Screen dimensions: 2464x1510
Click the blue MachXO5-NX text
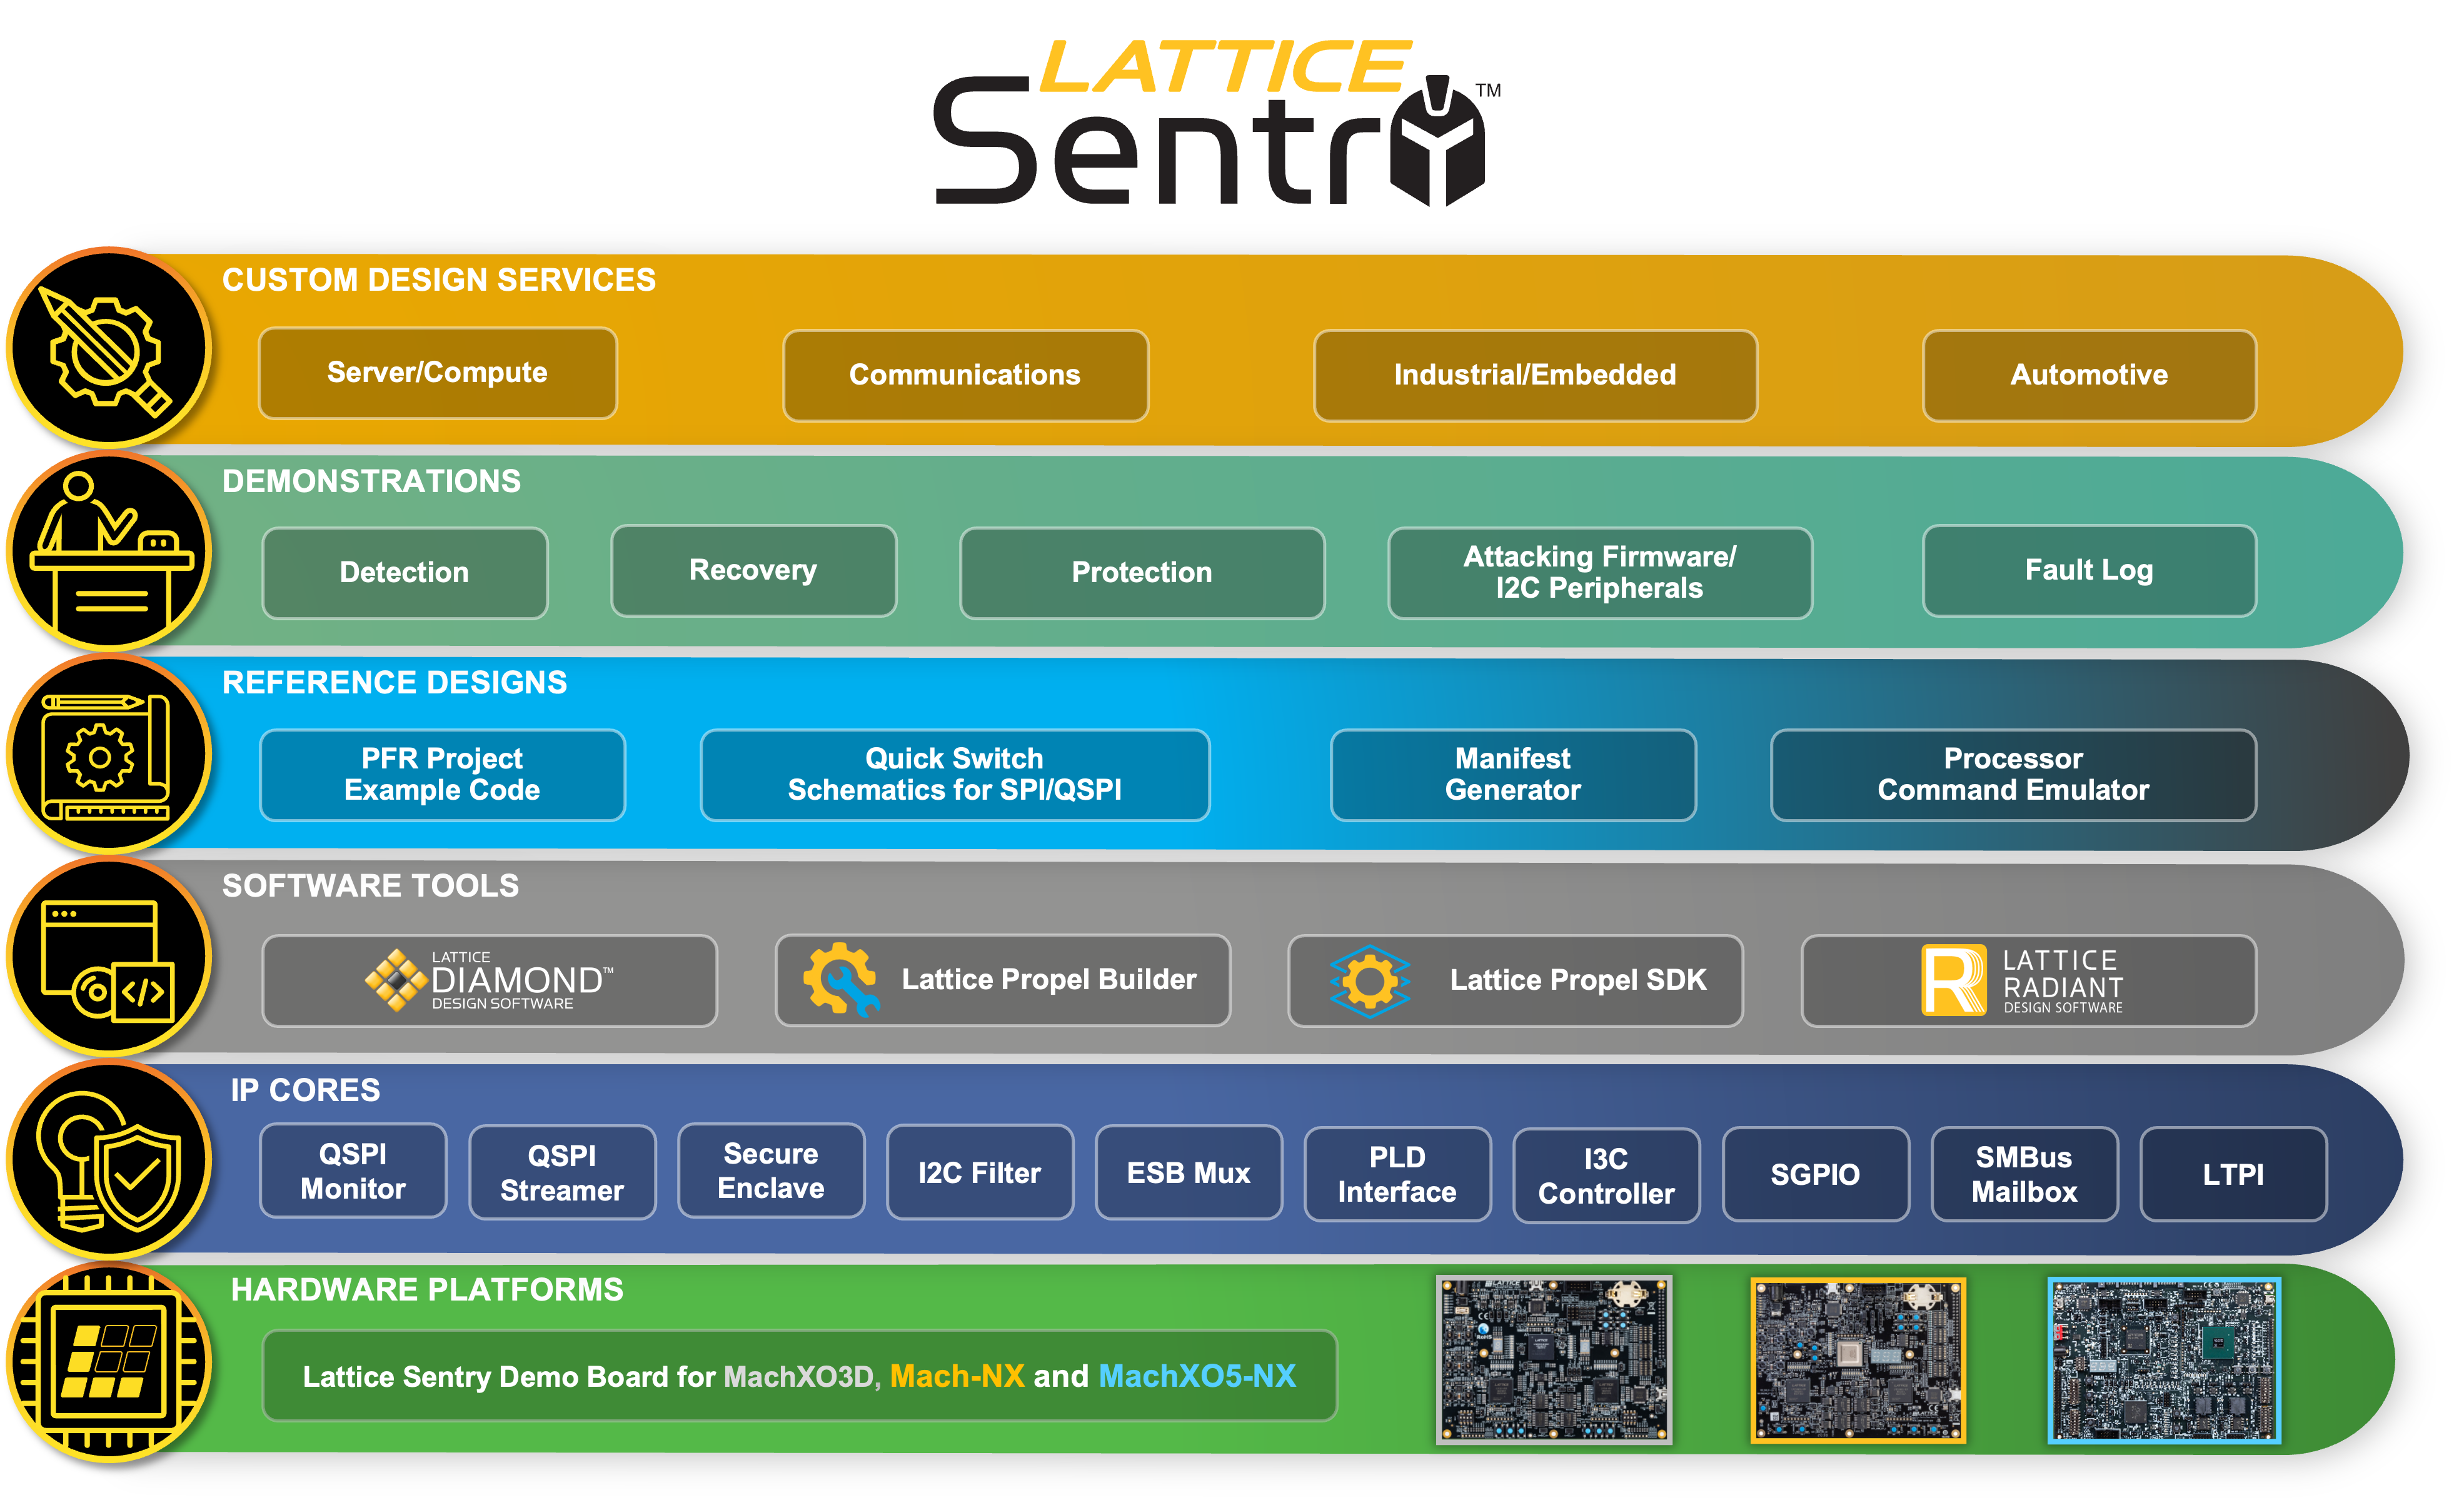click(1197, 1377)
